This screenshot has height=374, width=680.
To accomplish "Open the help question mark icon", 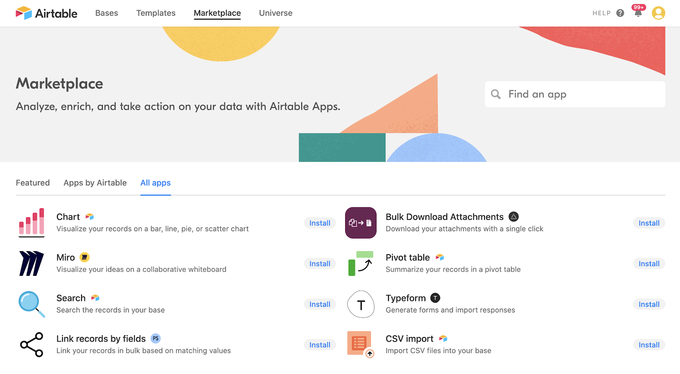I will 620,13.
